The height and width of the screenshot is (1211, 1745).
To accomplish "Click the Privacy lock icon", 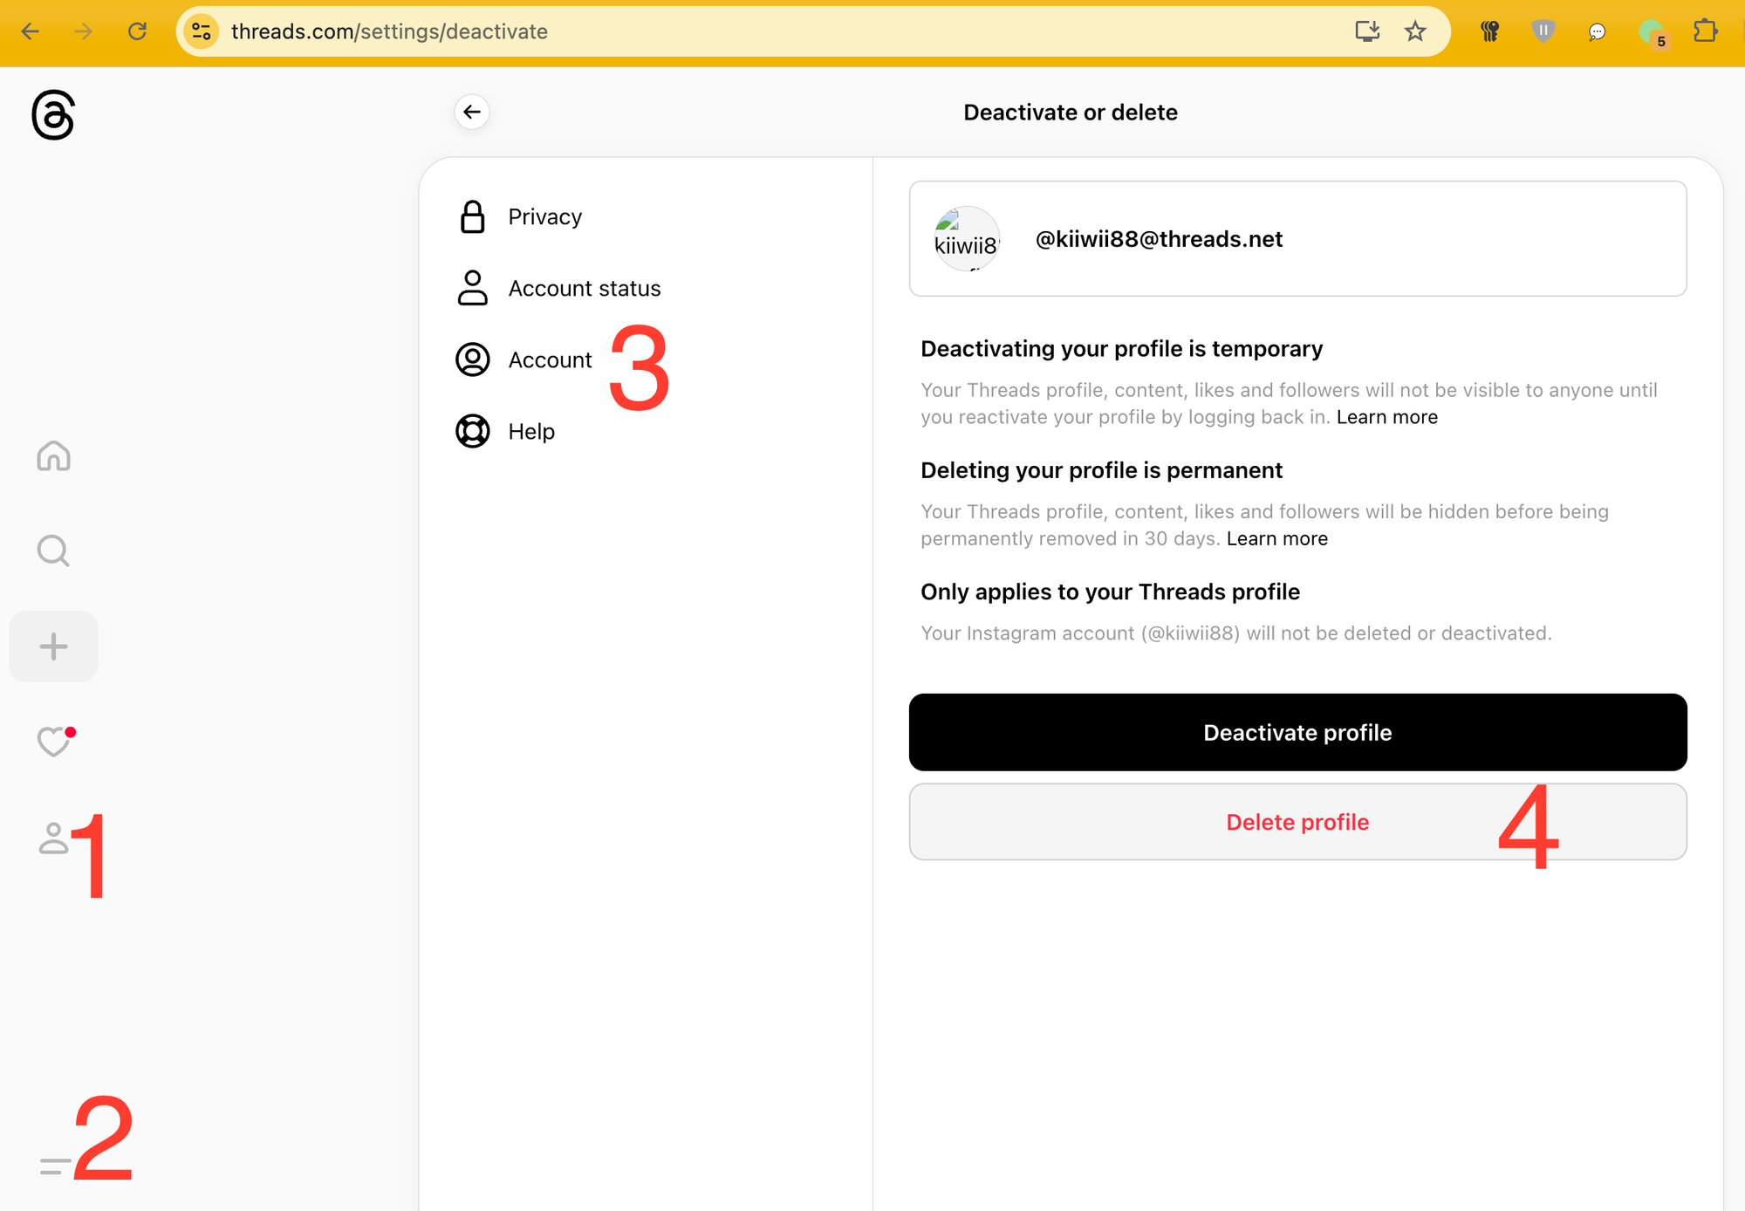I will coord(472,216).
